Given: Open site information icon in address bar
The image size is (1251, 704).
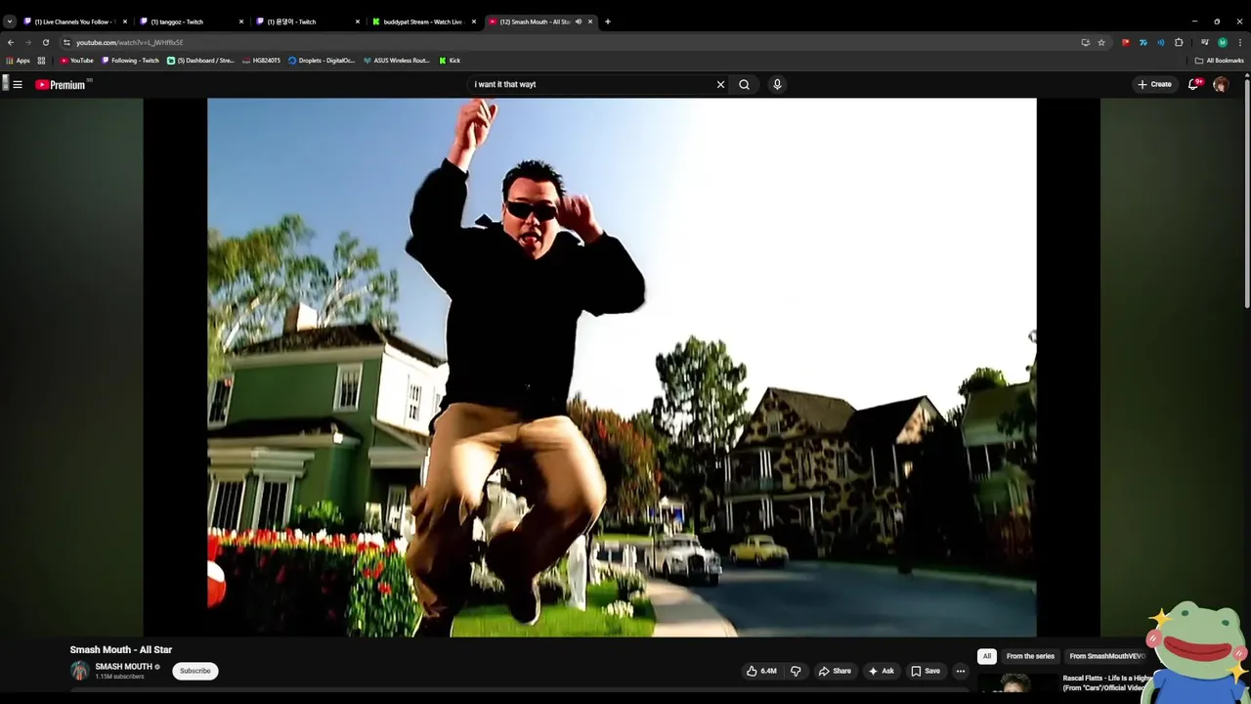Looking at the screenshot, I should (x=66, y=42).
